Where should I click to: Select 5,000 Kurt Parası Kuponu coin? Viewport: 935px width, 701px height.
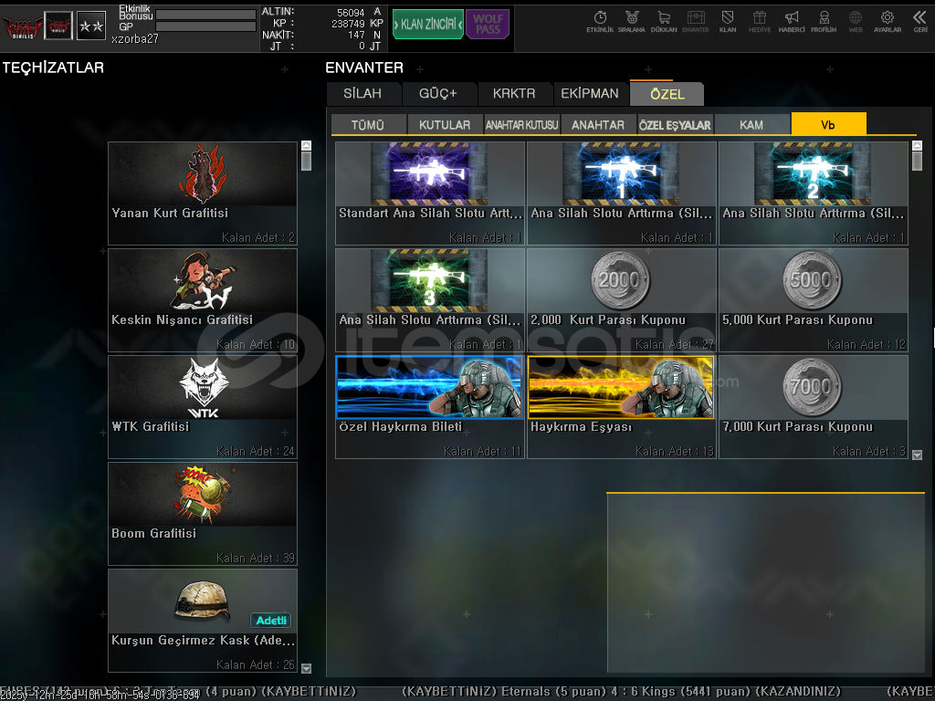click(814, 299)
